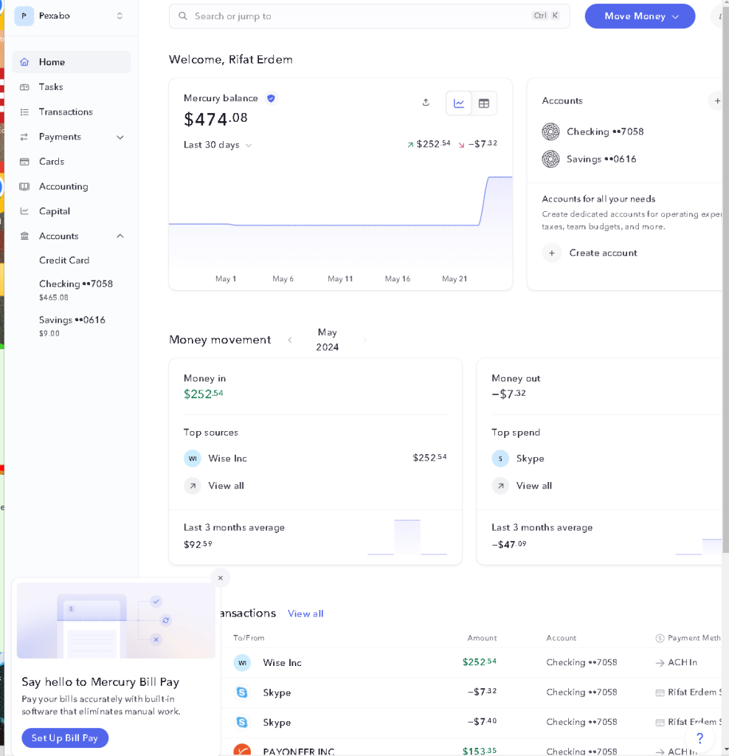
Task: Open the Pexabo organization switcher
Action: coord(72,16)
